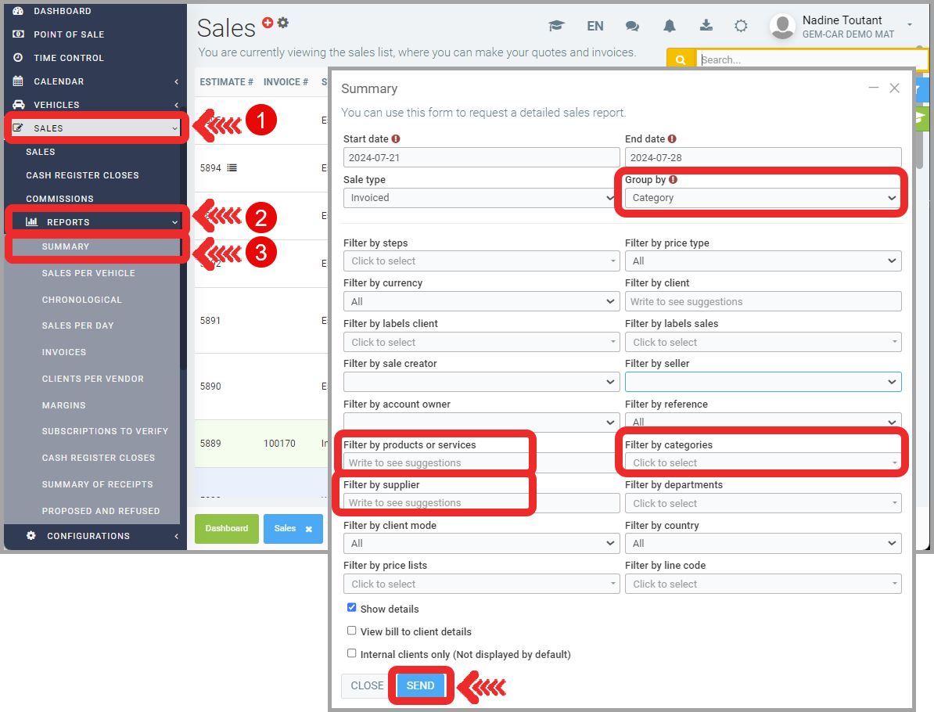Click the Send button
Image resolution: width=934 pixels, height=712 pixels.
(420, 685)
